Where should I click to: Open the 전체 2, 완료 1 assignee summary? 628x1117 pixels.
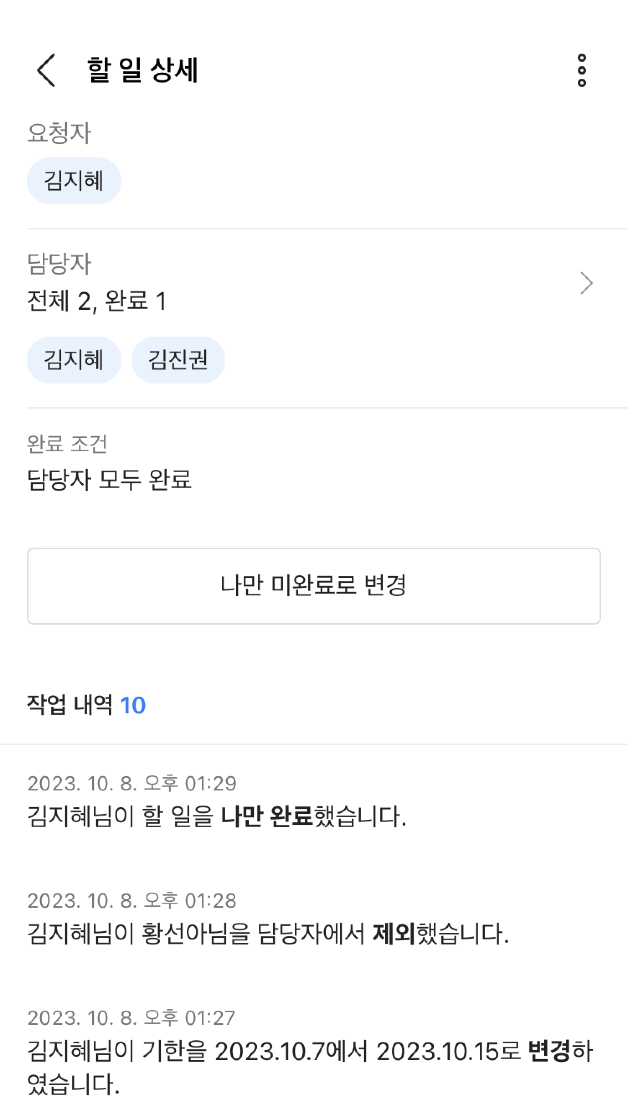[x=97, y=301]
